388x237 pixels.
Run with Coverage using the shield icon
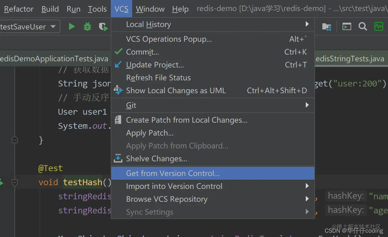(103, 27)
